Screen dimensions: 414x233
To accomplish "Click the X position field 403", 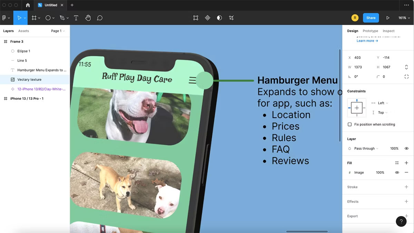I will [360, 58].
